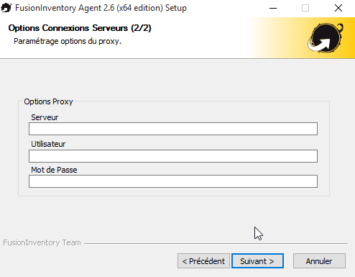Viewport: 355px width, 277px height.
Task: Click the FusionInventory Team branding text
Action: click(42, 242)
